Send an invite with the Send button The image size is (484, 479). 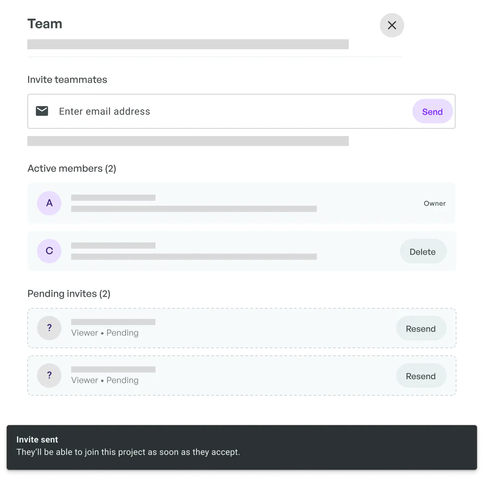pos(432,111)
